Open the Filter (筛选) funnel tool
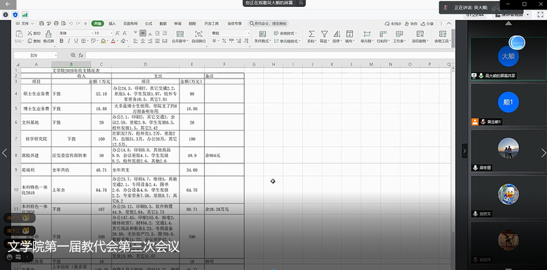This screenshot has width=547, height=270. point(324,33)
